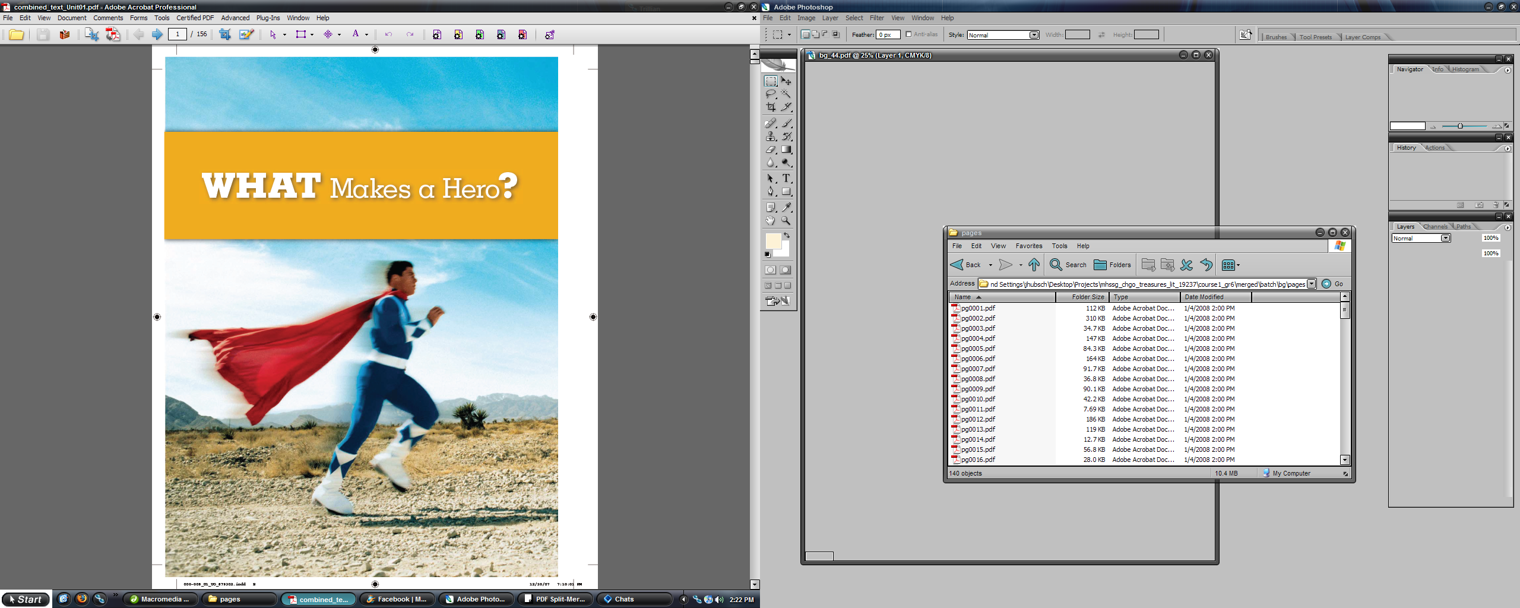Switch to the Channels tab
Image resolution: width=1520 pixels, height=608 pixels.
(x=1434, y=227)
